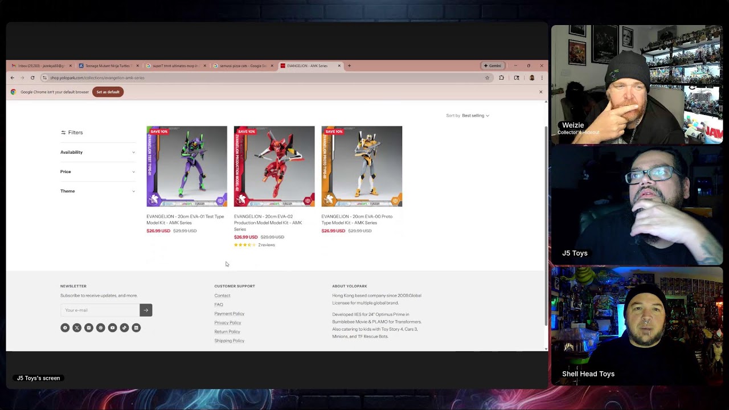Open the Shipping Policy link

[229, 341]
